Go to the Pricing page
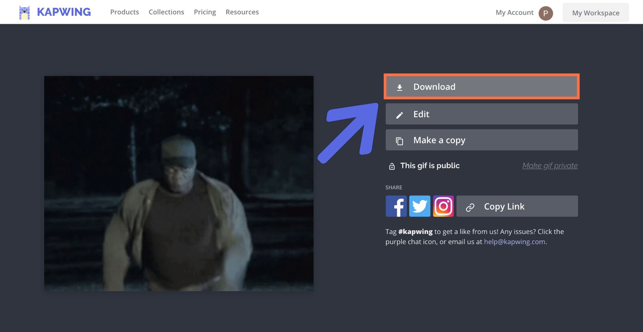This screenshot has height=332, width=643. pyautogui.click(x=205, y=12)
